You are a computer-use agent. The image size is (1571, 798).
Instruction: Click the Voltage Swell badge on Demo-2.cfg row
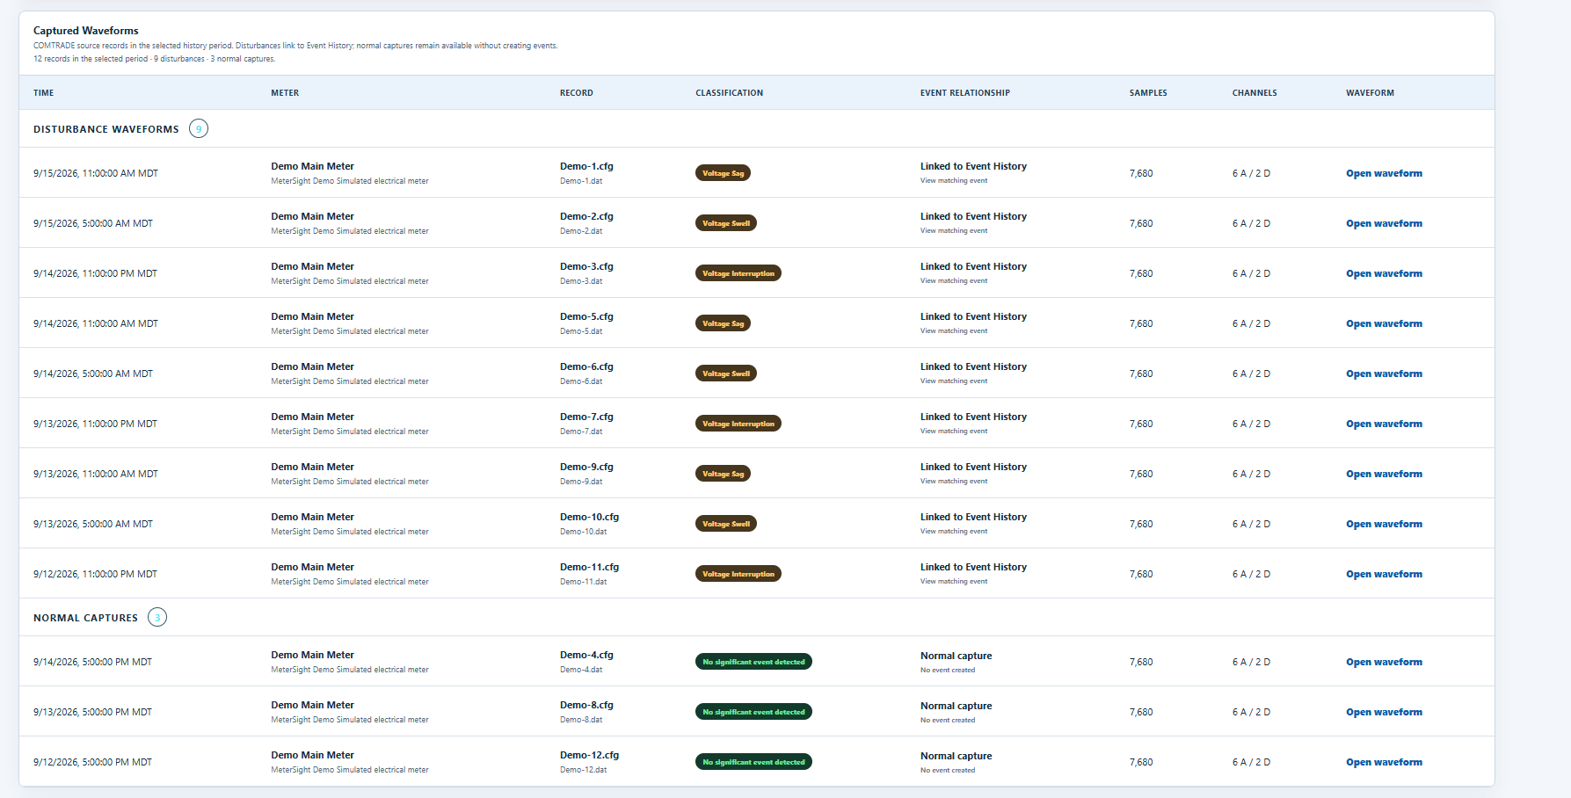pos(726,223)
